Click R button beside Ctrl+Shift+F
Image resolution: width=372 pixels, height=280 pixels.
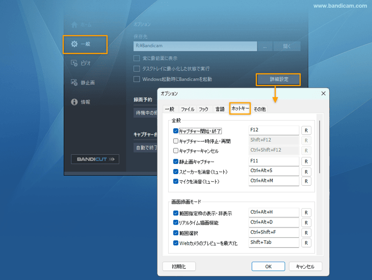pyautogui.click(x=306, y=233)
